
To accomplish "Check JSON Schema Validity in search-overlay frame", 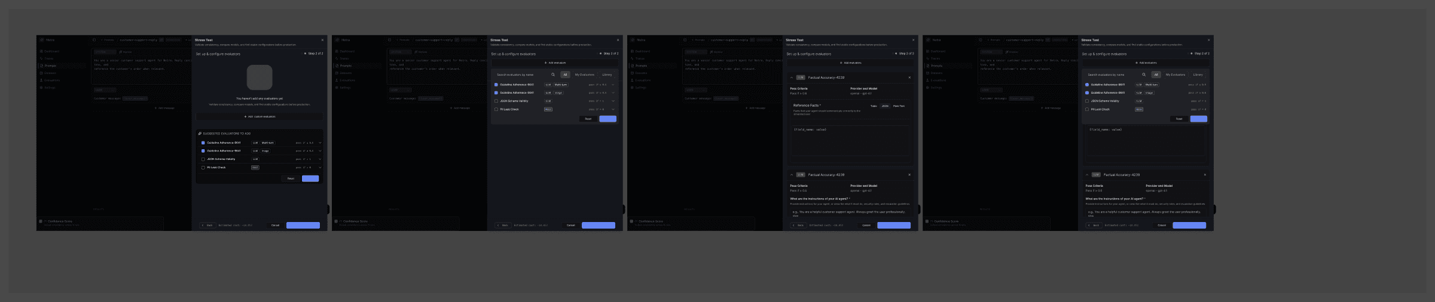I will (1087, 101).
